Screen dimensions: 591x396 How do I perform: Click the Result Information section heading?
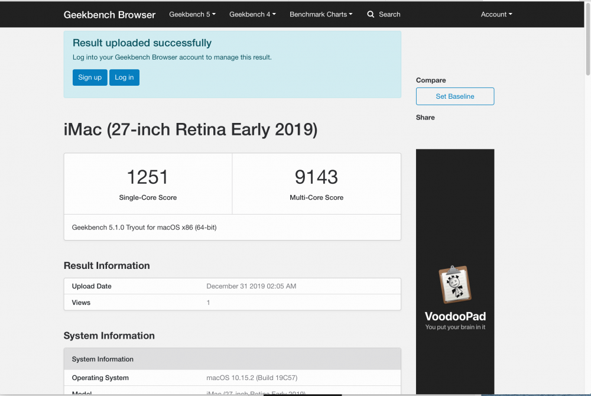pos(106,265)
